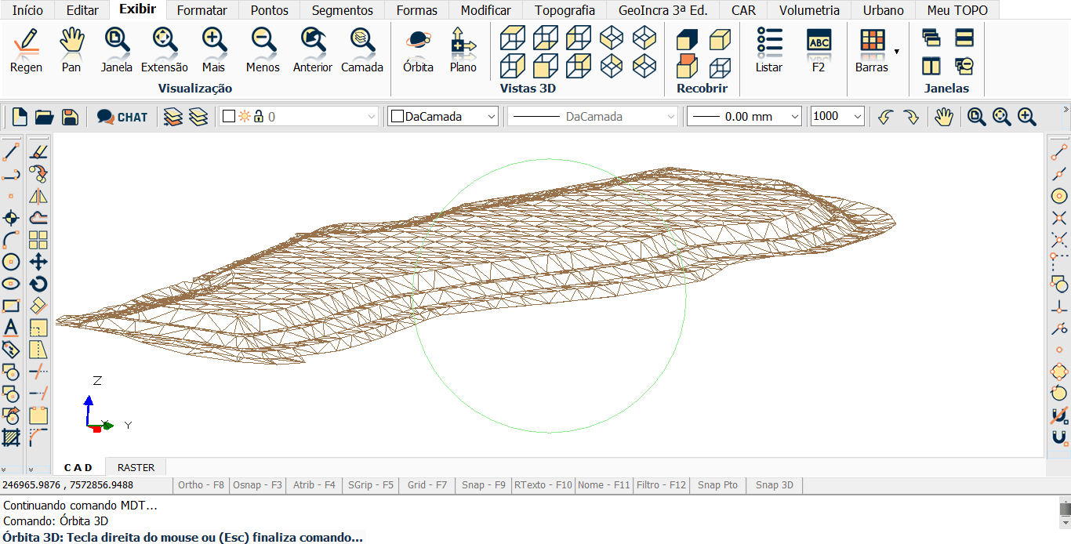This screenshot has height=544, width=1071.
Task: Open the Editar ribbon tab
Action: [82, 10]
